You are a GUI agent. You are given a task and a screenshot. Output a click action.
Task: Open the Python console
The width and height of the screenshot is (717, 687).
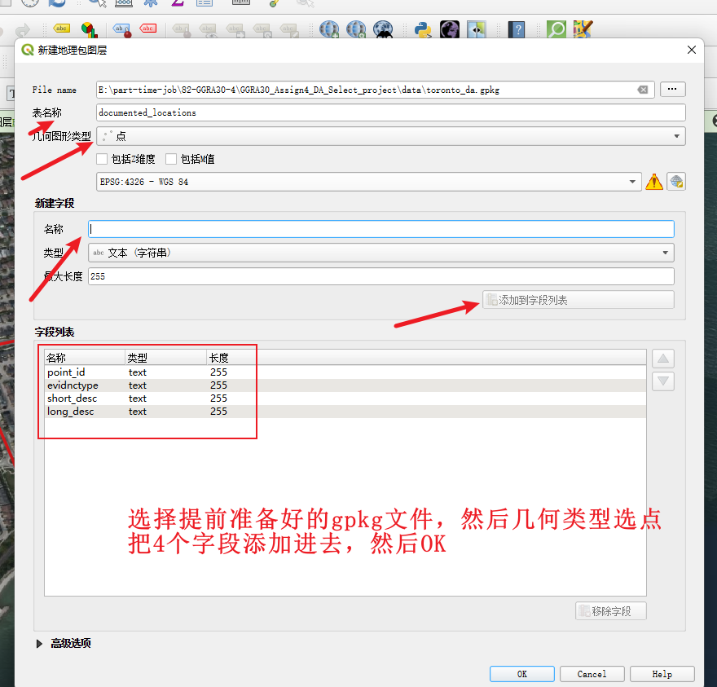423,29
